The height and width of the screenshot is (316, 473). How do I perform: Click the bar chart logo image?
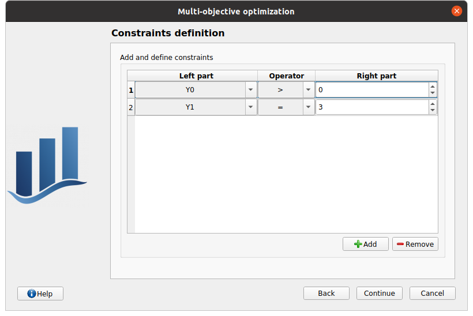point(47,165)
